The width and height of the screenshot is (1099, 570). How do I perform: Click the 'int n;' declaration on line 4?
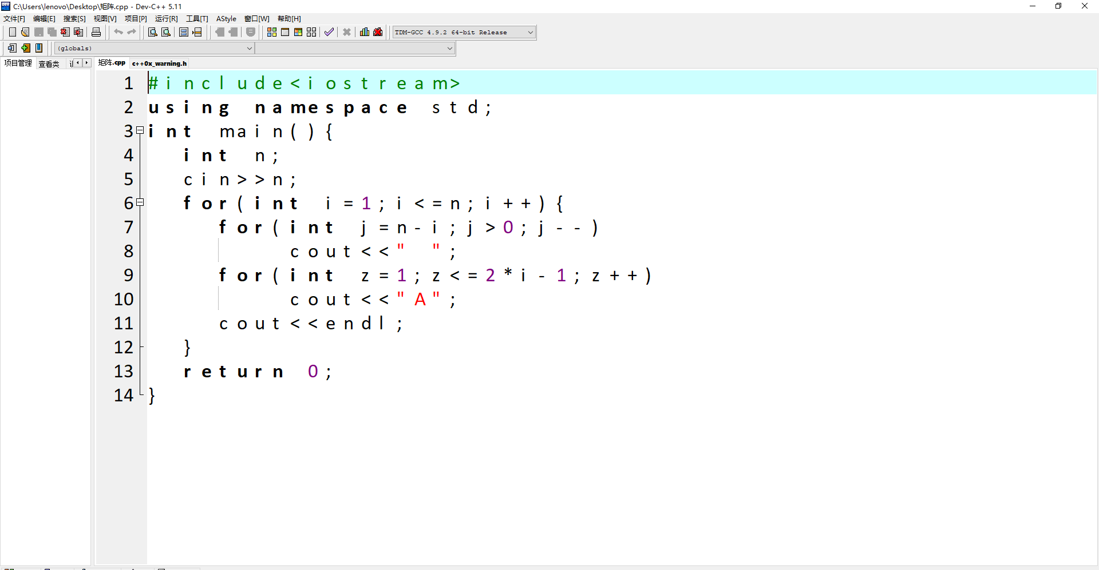click(231, 156)
